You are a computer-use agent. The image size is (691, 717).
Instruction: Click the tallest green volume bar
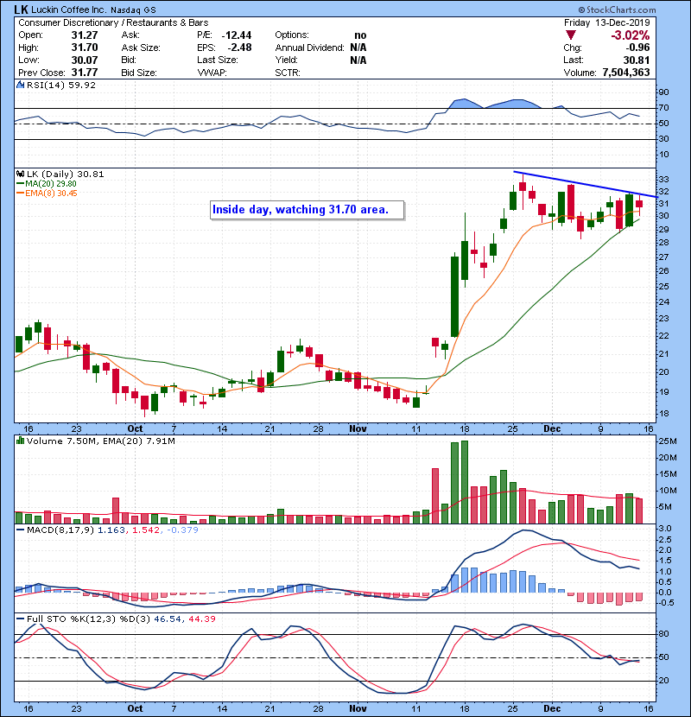point(465,482)
